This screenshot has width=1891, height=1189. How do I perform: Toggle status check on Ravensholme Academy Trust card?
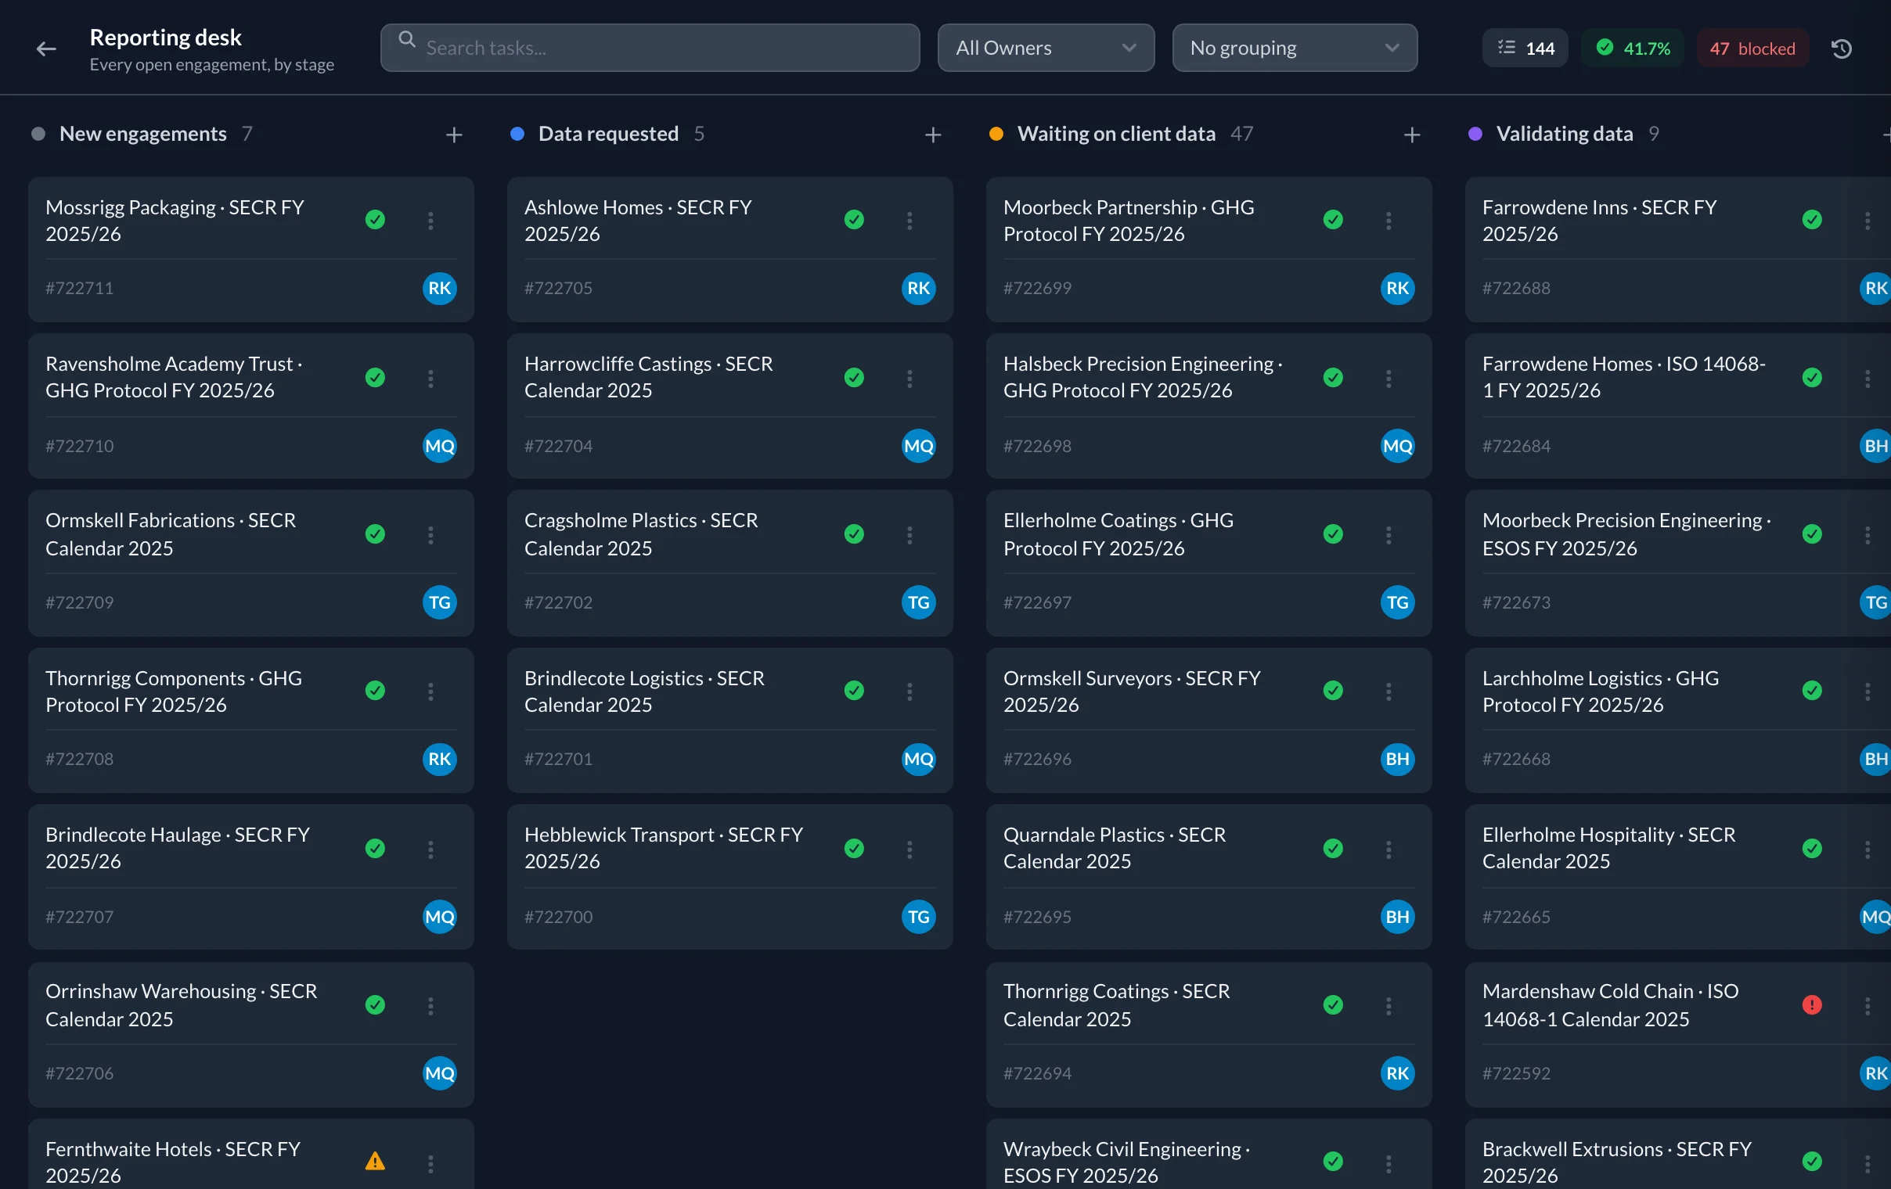376,378
